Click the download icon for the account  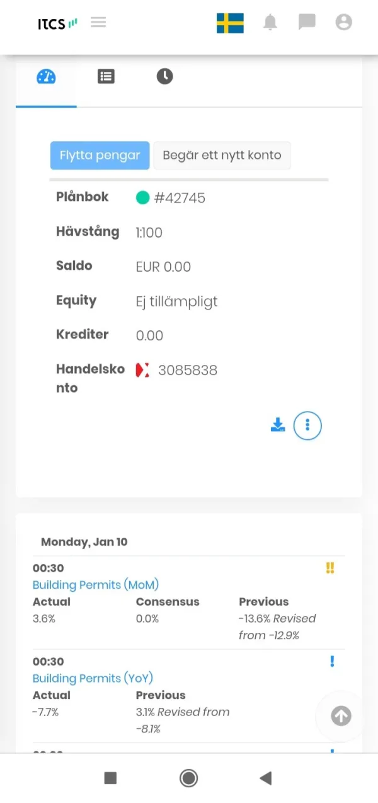click(x=278, y=425)
